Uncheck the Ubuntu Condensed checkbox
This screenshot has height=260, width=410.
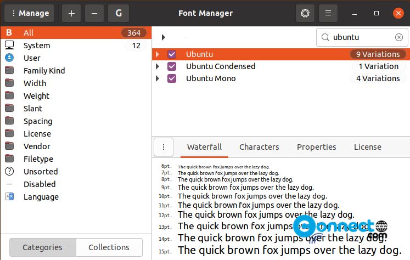click(172, 66)
